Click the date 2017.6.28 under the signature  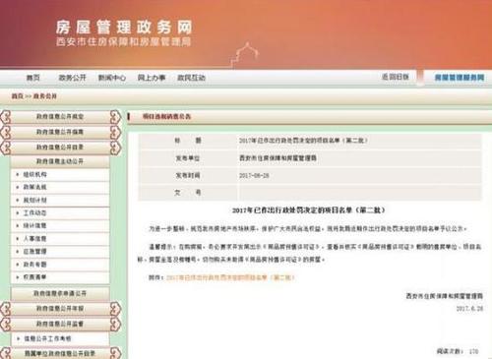coord(469,309)
